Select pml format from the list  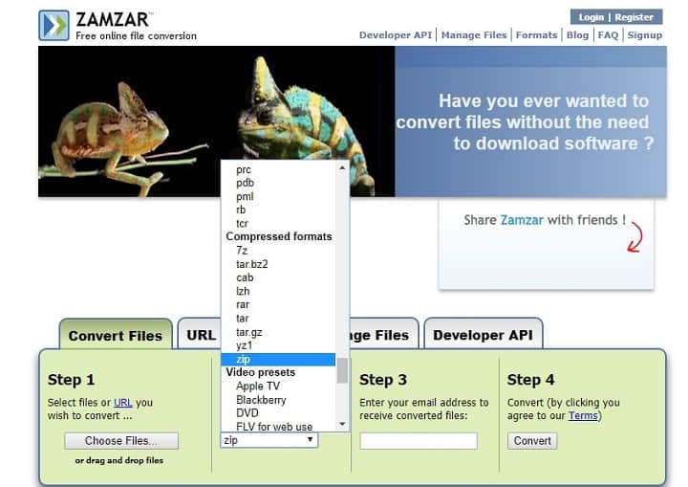[278, 196]
